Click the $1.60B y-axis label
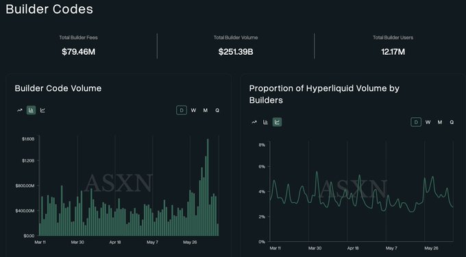This screenshot has width=466, height=257. pyautogui.click(x=28, y=138)
